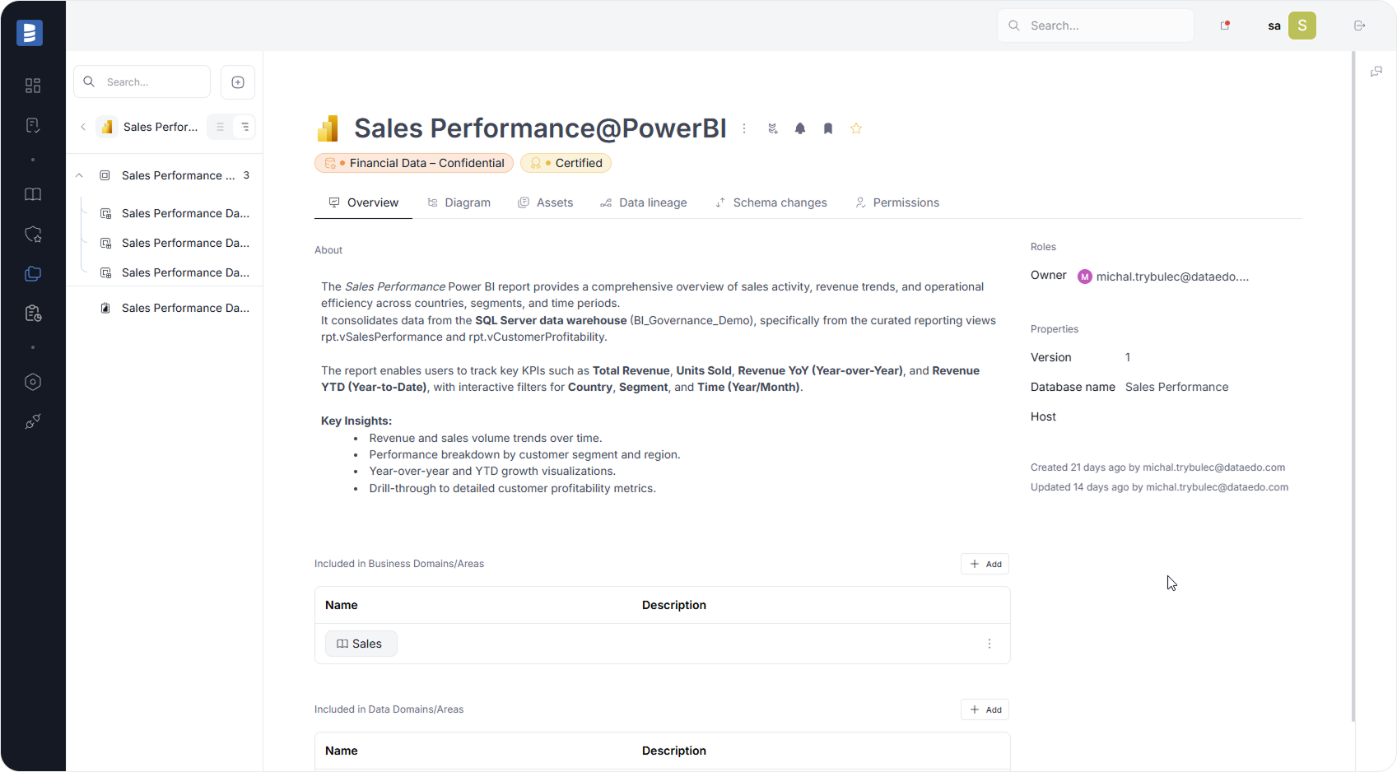The image size is (1397, 772).
Task: Switch to the flat list view toggle
Action: click(x=219, y=127)
